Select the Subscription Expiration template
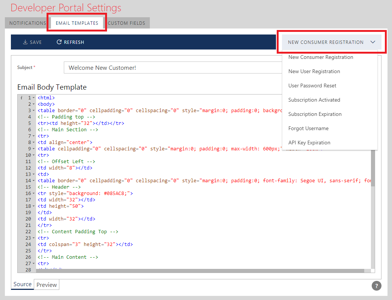 pos(315,114)
